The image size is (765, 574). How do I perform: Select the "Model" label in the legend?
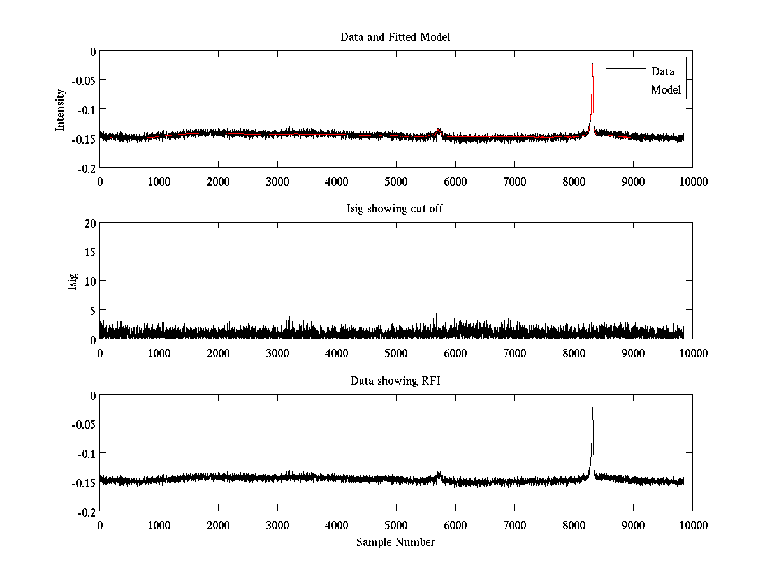click(666, 90)
